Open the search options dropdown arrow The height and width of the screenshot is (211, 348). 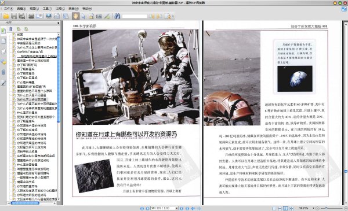coord(173,16)
